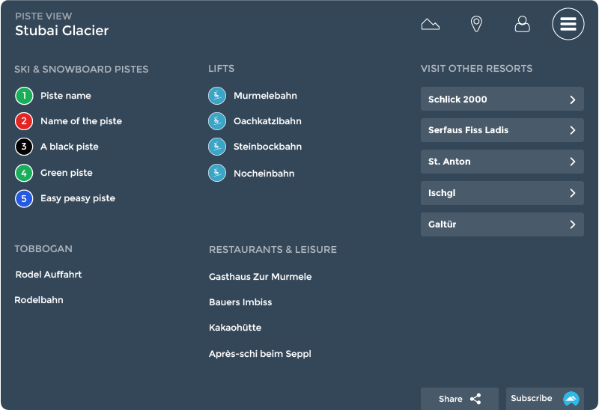599x410 pixels.
Task: Click the Murmelebahn chairlift icon
Action: 217,96
